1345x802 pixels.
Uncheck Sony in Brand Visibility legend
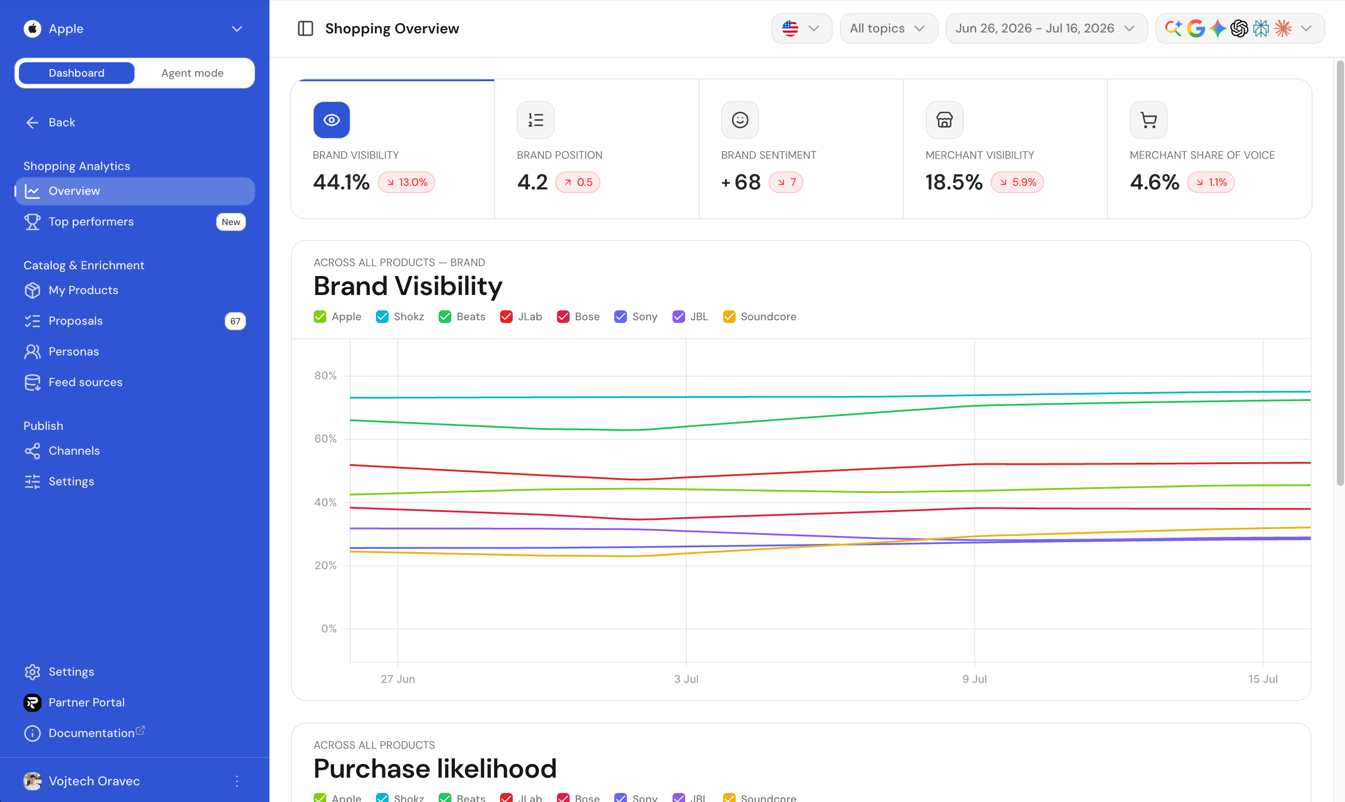[x=621, y=317]
